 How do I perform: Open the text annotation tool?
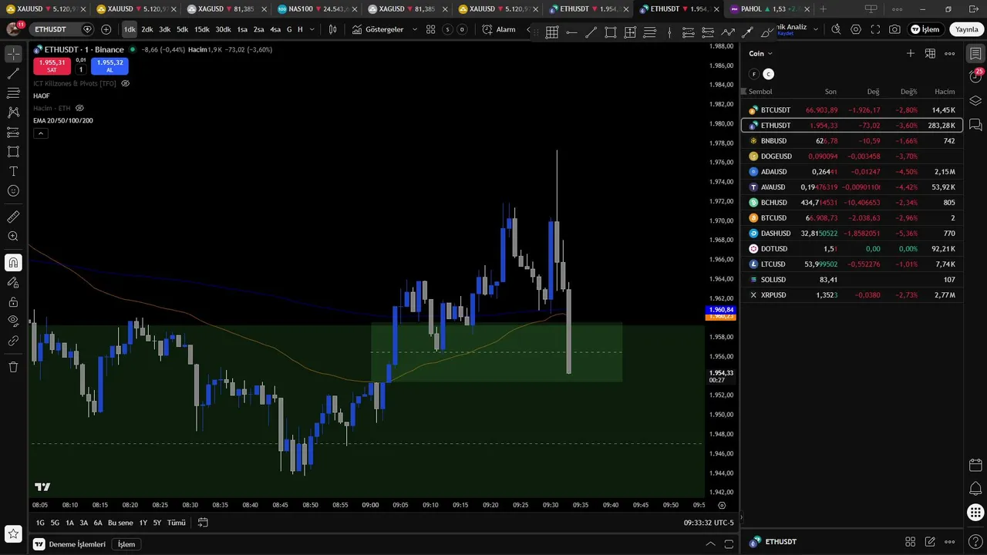[13, 171]
